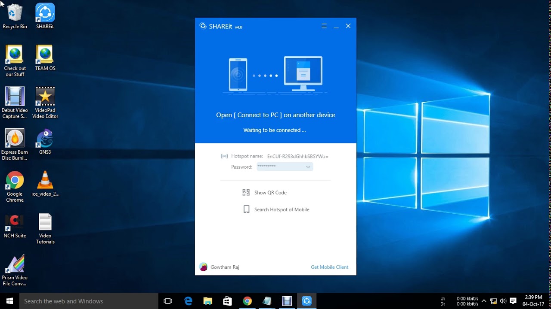The image size is (551, 309).
Task: Open the Action Center notifications
Action: point(513,301)
